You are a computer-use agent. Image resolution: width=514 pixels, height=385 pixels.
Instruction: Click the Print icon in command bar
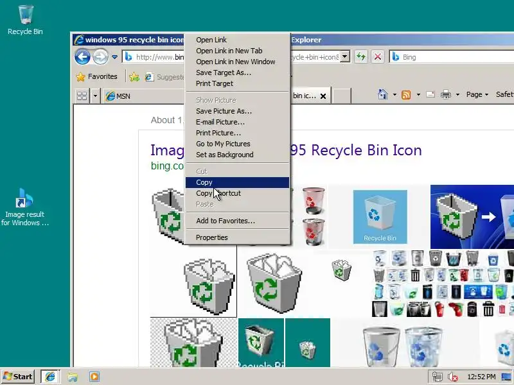(x=446, y=94)
